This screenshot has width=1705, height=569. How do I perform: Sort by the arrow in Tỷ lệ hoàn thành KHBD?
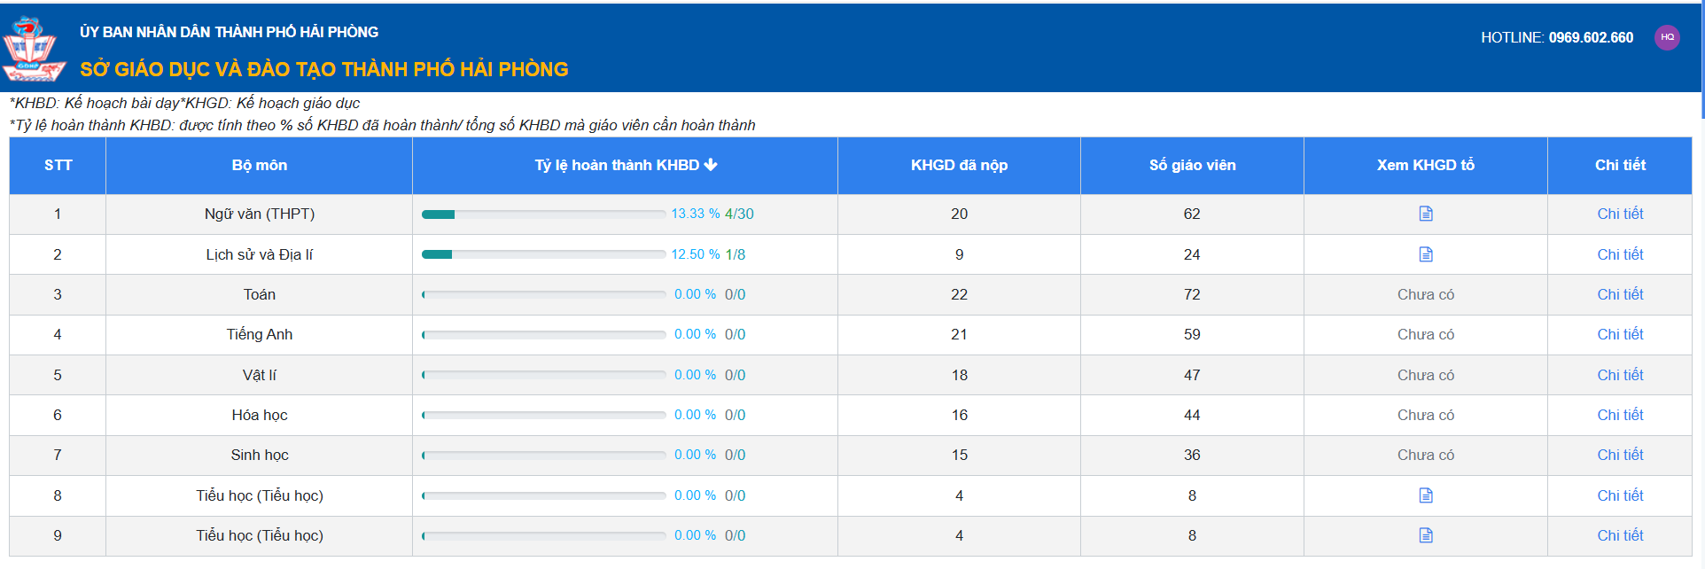click(711, 165)
